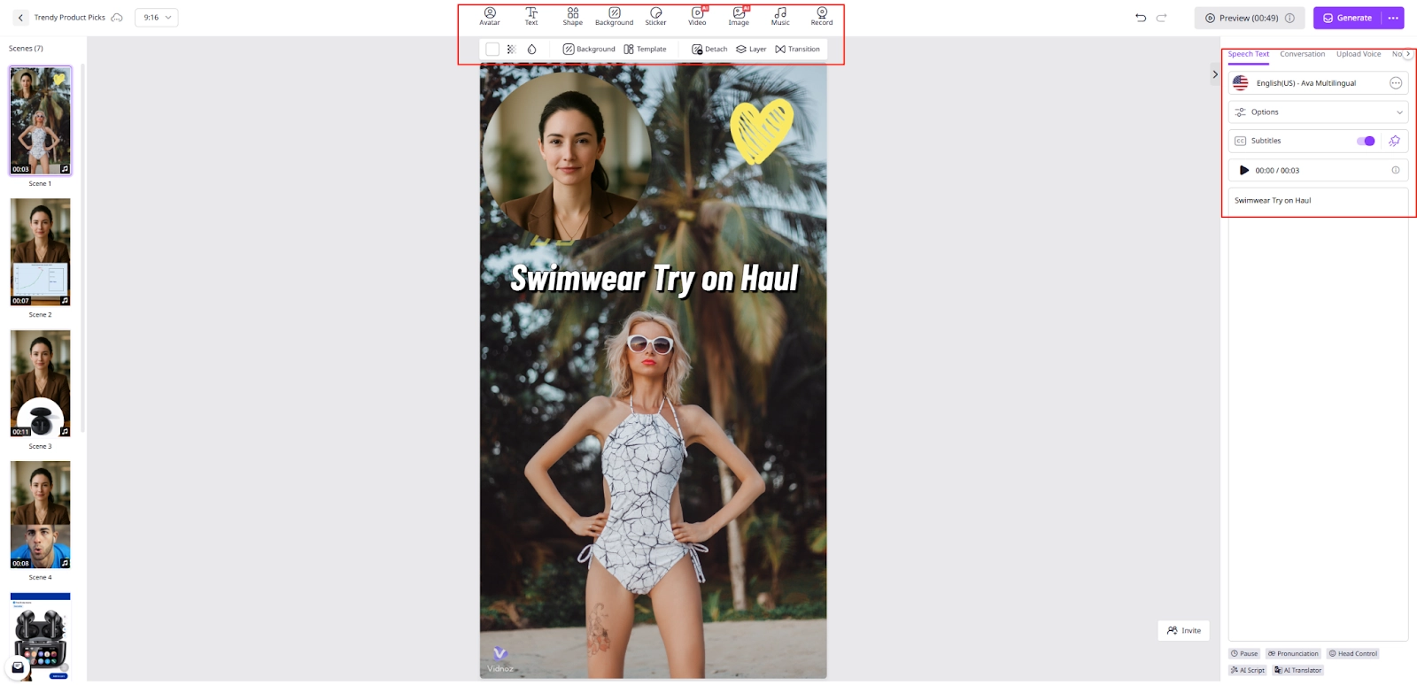Select the circular avatar on canvas
1417x685 pixels.
[x=567, y=155]
